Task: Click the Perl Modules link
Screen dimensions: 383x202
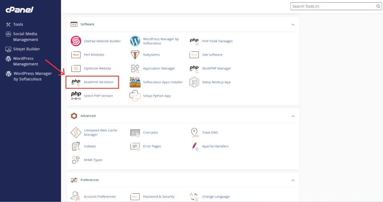Action: [94, 55]
